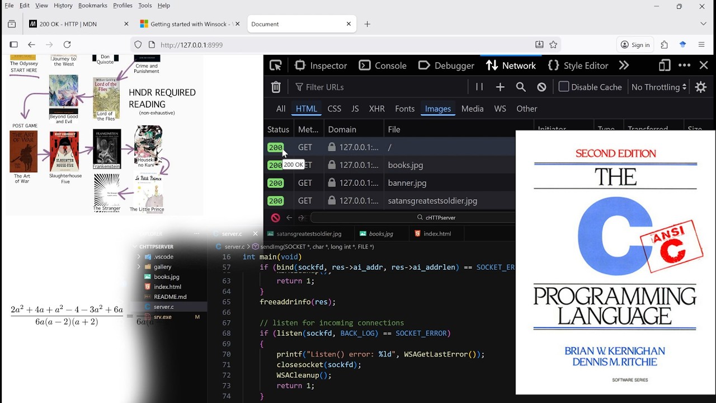This screenshot has width=716, height=403.
Task: Show more DevTools tools via double chevron
Action: (624, 65)
